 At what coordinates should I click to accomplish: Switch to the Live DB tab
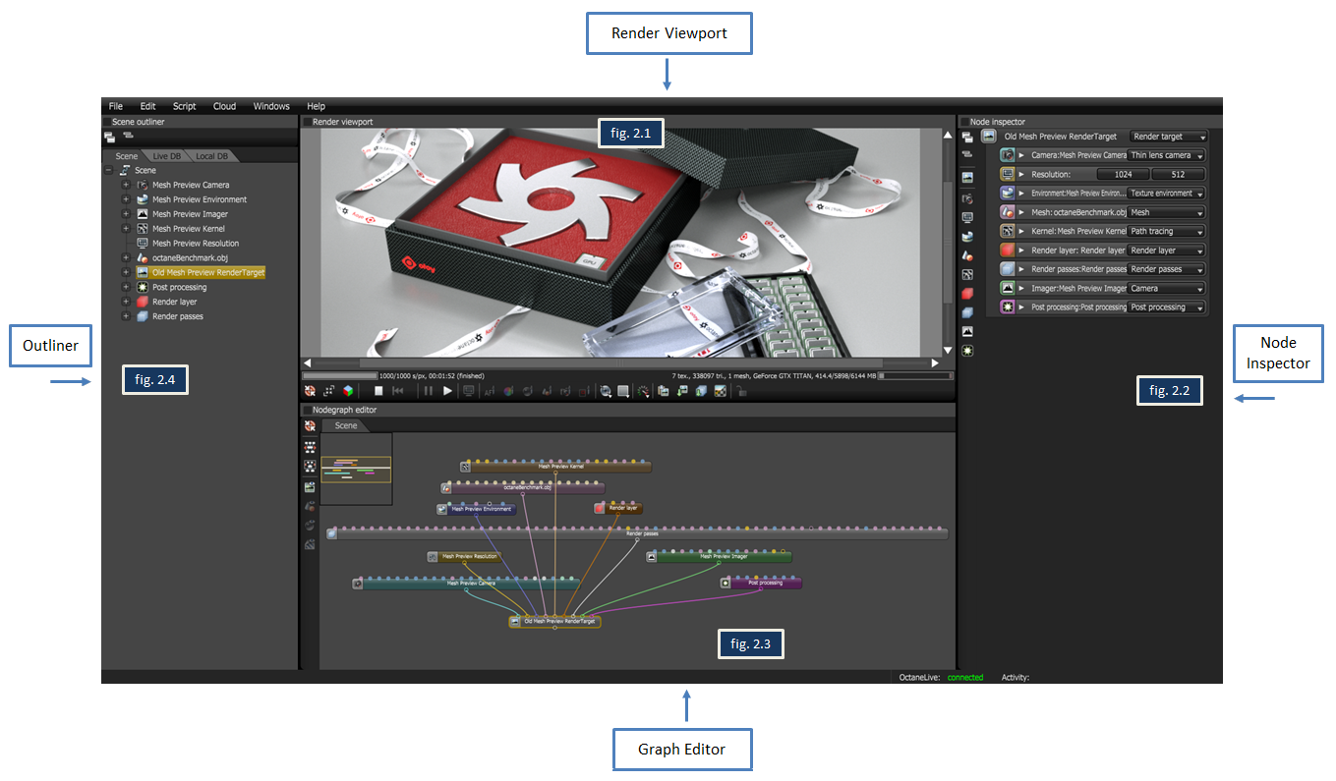point(166,156)
